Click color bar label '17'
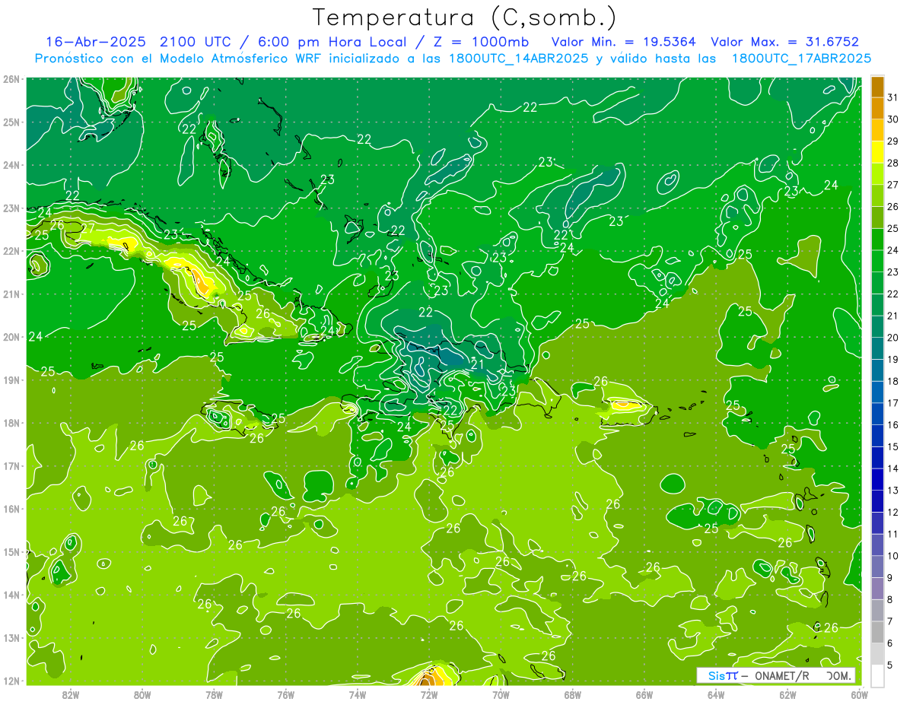The width and height of the screenshot is (913, 705). [x=893, y=403]
